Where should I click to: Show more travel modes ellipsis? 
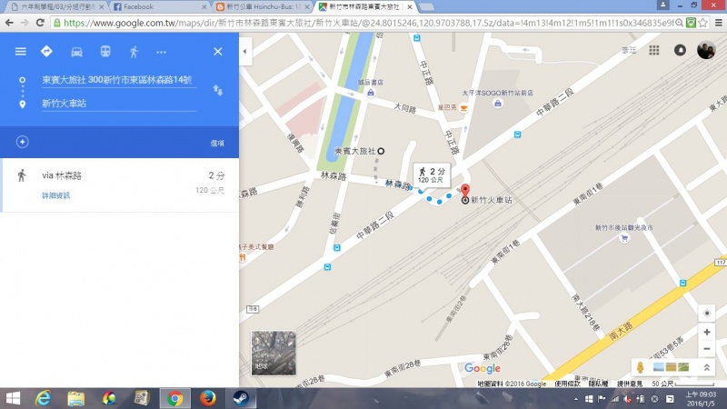click(162, 52)
